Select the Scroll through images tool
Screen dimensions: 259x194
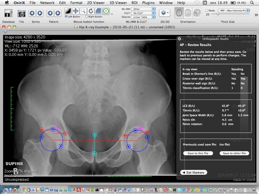click(98, 11)
